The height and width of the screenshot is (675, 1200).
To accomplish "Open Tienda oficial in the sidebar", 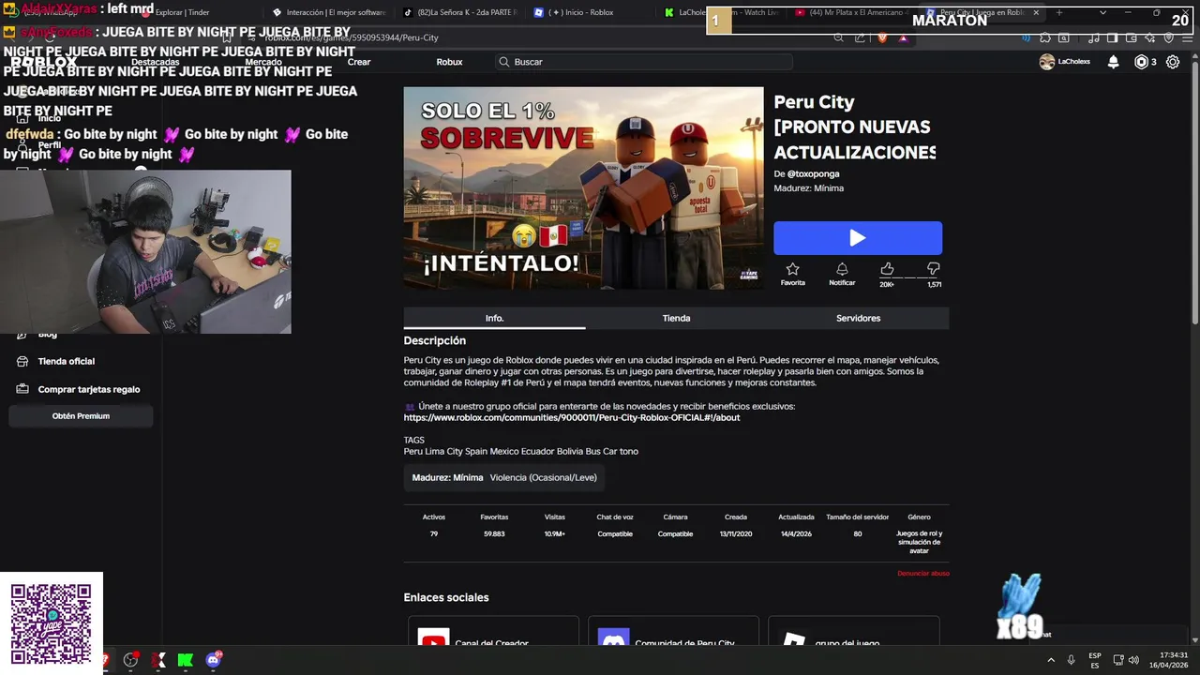I will [66, 361].
